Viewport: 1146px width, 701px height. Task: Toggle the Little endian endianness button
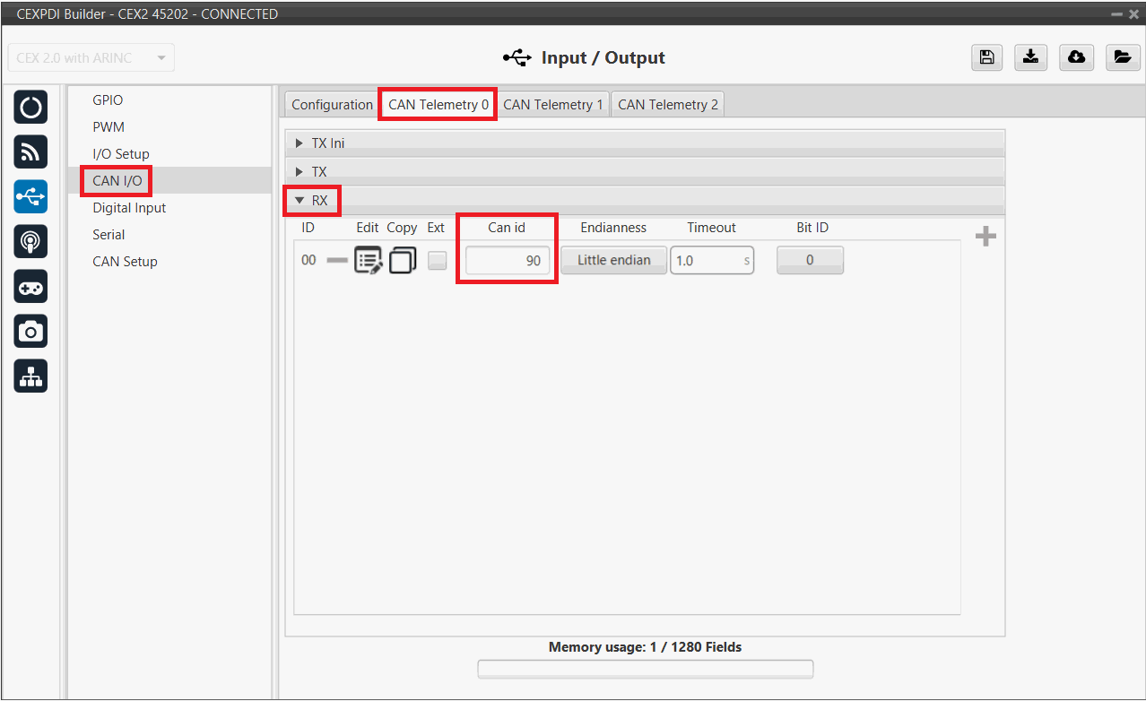(613, 261)
